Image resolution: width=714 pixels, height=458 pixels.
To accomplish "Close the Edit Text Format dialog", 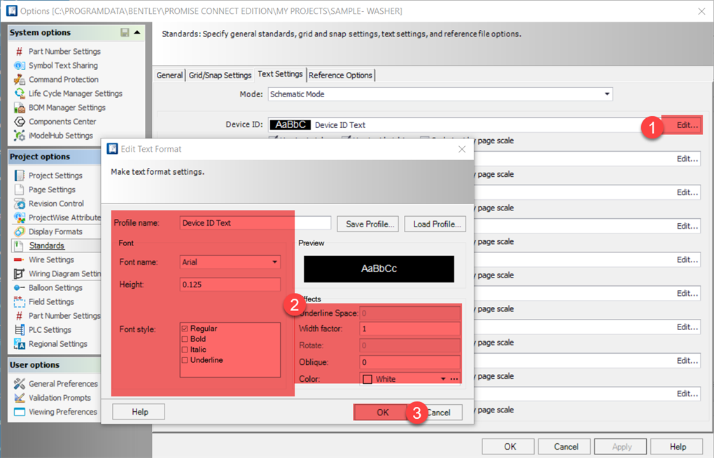I will coord(462,149).
